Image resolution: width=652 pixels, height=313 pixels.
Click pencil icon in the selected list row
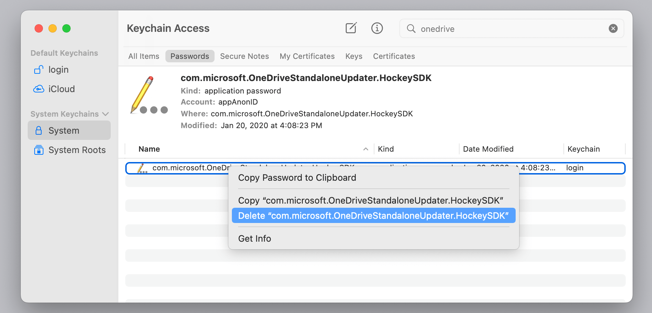(142, 168)
